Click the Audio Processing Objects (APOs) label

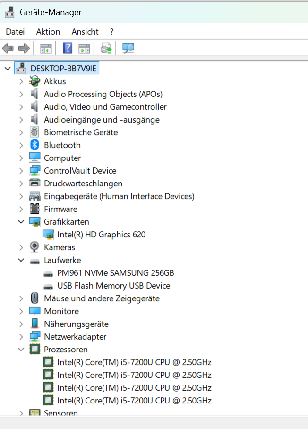pyautogui.click(x=103, y=94)
